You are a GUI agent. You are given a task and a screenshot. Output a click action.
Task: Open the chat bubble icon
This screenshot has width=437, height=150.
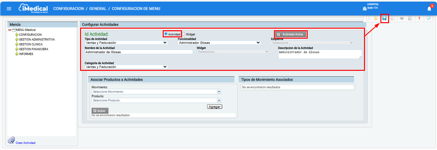428,19
